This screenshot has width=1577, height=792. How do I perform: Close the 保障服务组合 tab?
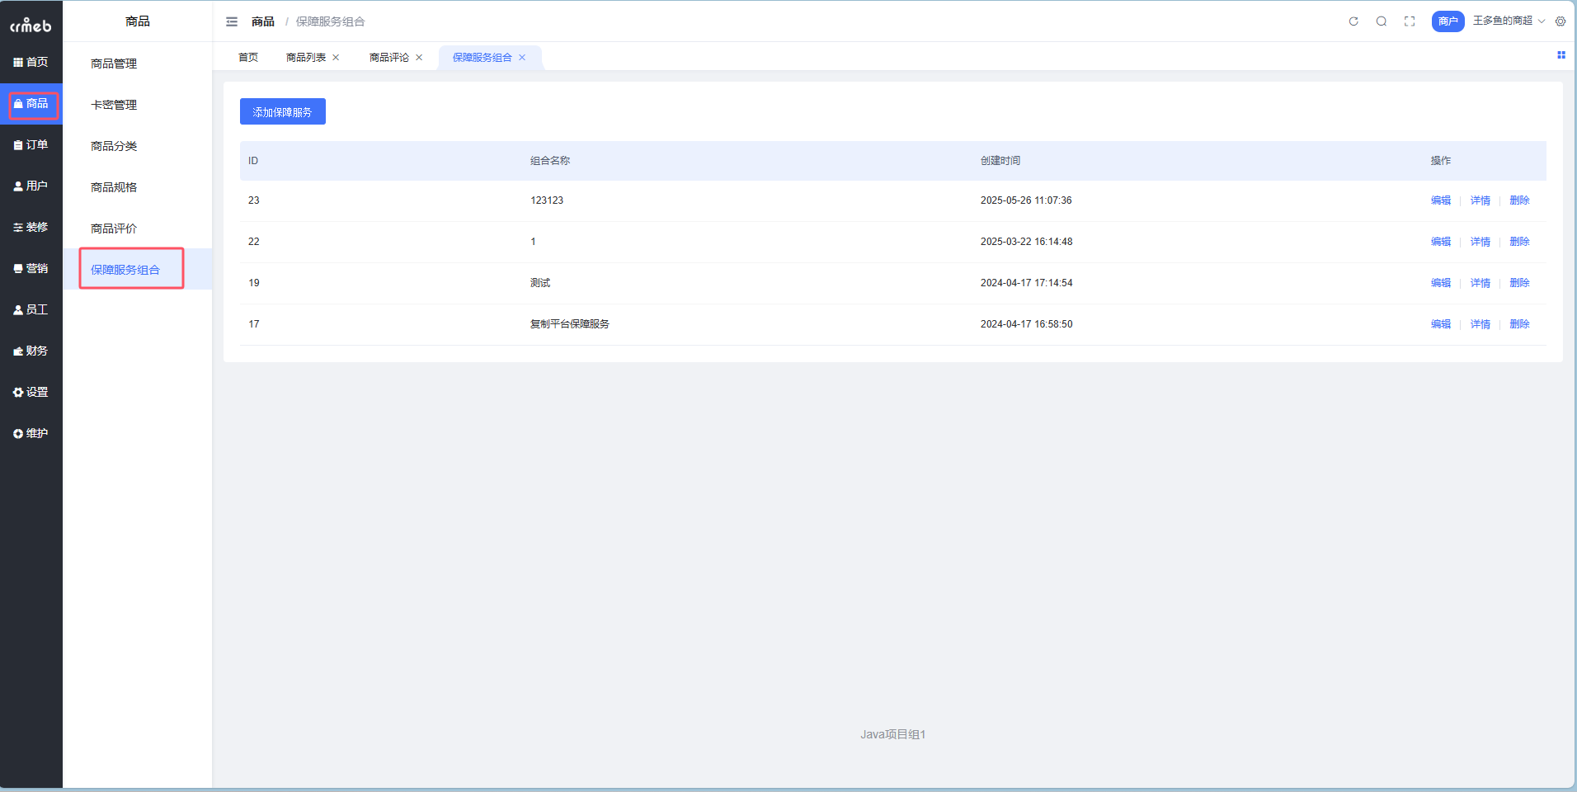pos(522,58)
